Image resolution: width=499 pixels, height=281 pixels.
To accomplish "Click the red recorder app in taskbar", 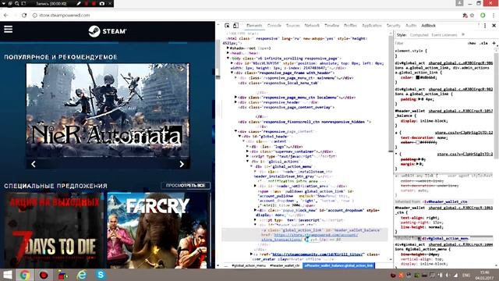I will pyautogui.click(x=44, y=275).
